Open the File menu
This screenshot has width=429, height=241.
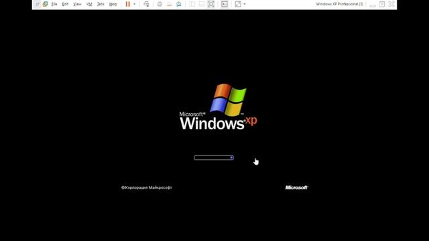[x=54, y=4]
